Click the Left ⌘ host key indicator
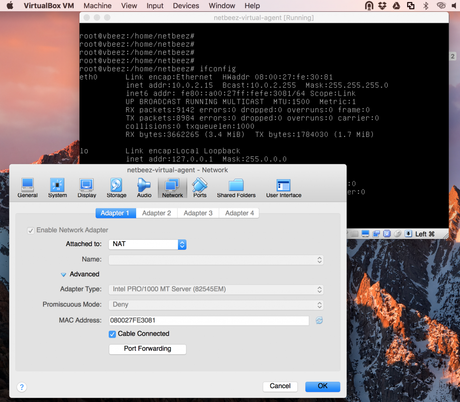 tap(425, 234)
